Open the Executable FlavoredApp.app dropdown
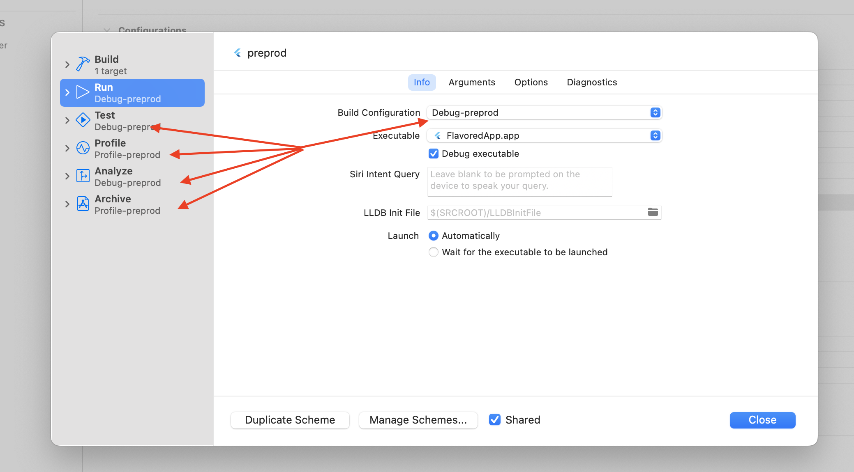 (x=544, y=135)
